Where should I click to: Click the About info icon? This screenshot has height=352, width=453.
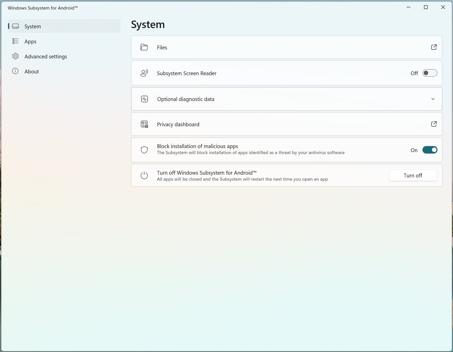click(x=15, y=71)
